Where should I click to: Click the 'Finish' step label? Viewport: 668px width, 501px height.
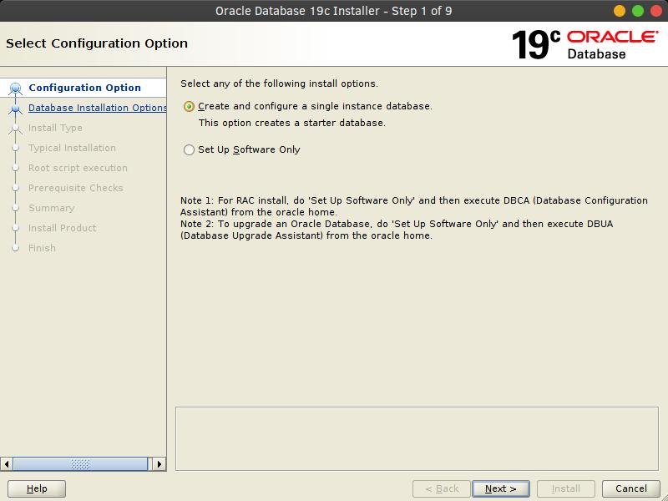point(43,248)
